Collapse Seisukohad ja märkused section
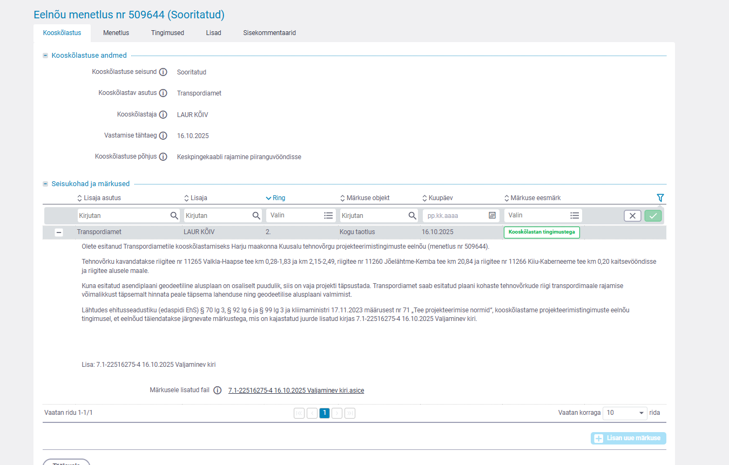Viewport: 729px width, 465px height. click(46, 184)
